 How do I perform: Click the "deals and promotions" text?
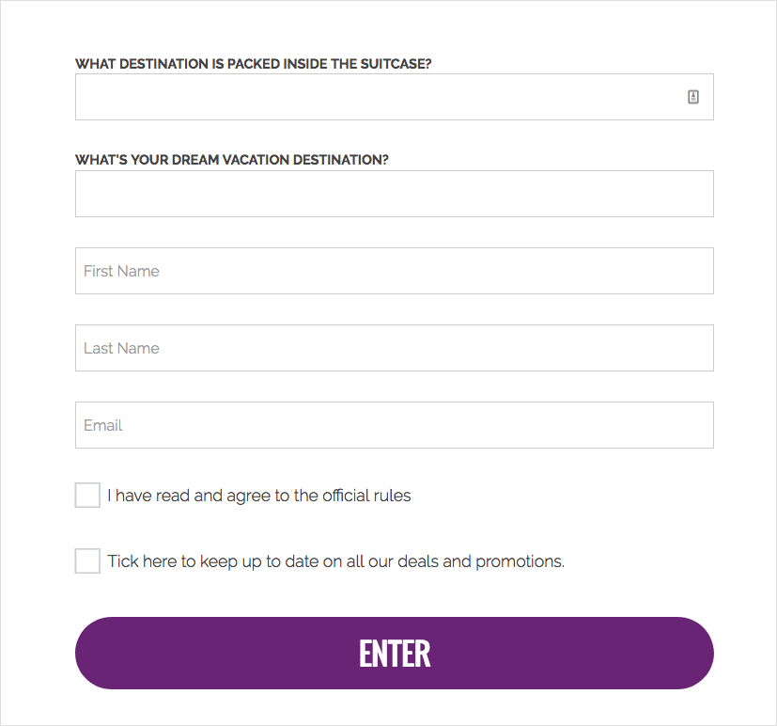(480, 561)
